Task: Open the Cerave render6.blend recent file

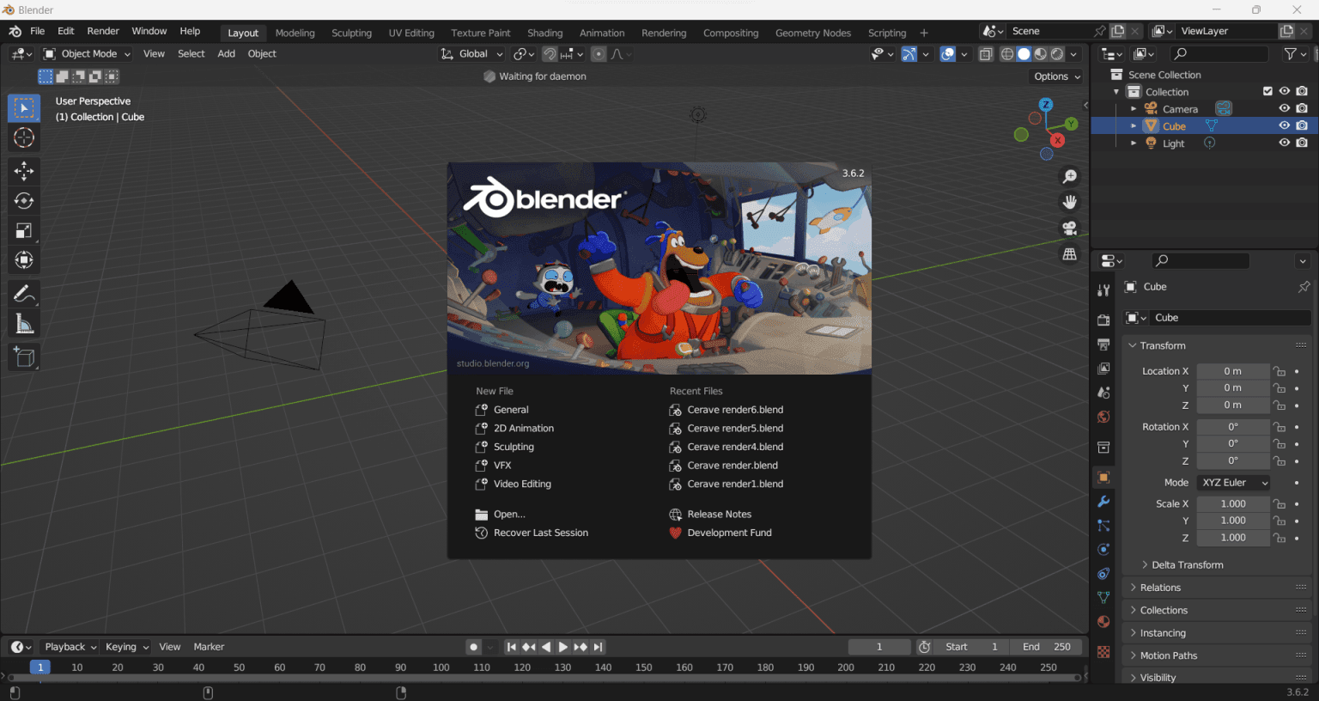Action: (734, 410)
